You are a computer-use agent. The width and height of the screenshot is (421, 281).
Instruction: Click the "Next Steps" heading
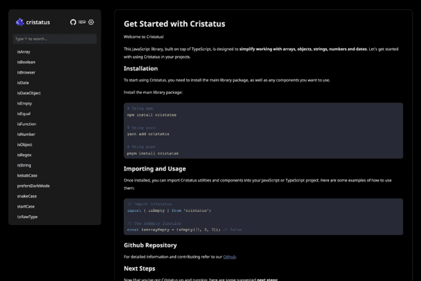tap(139, 268)
